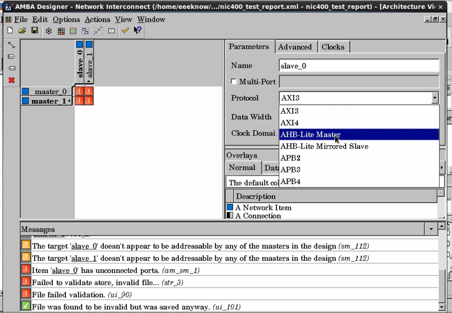Click green check icon of 'saved anyway' message
The image size is (452, 313).
(x=26, y=306)
